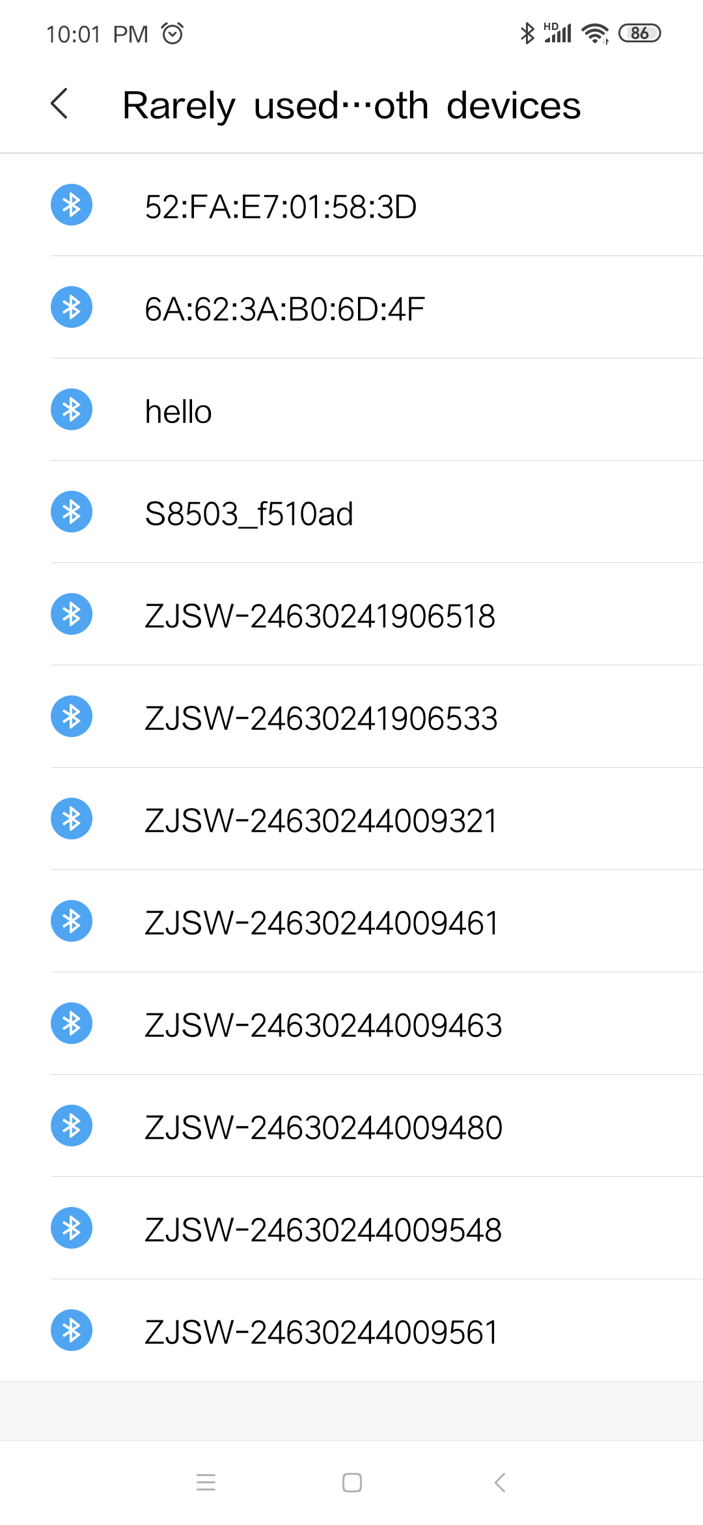
Task: Tap Bluetooth icon beside 52:FA:E7:01:58:3D
Action: [x=72, y=205]
